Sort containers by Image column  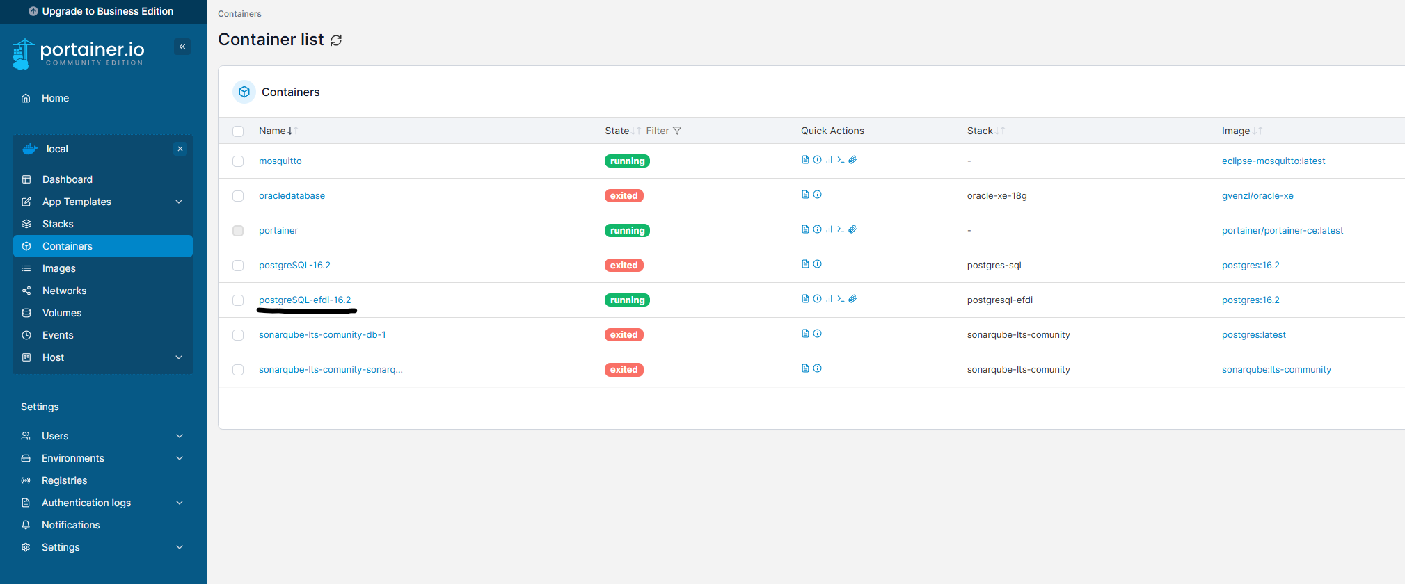pyautogui.click(x=1241, y=131)
